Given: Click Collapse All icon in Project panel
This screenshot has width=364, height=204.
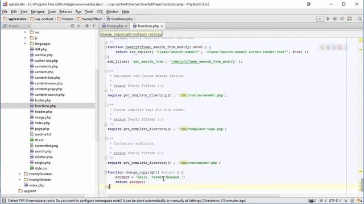Looking at the screenshot, I should (78, 26).
